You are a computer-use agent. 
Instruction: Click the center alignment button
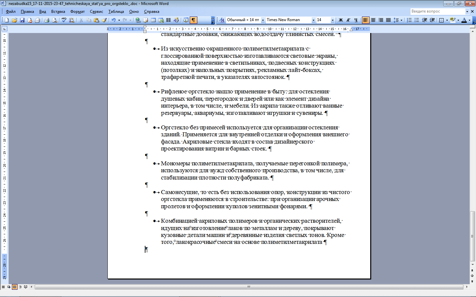pos(373,20)
